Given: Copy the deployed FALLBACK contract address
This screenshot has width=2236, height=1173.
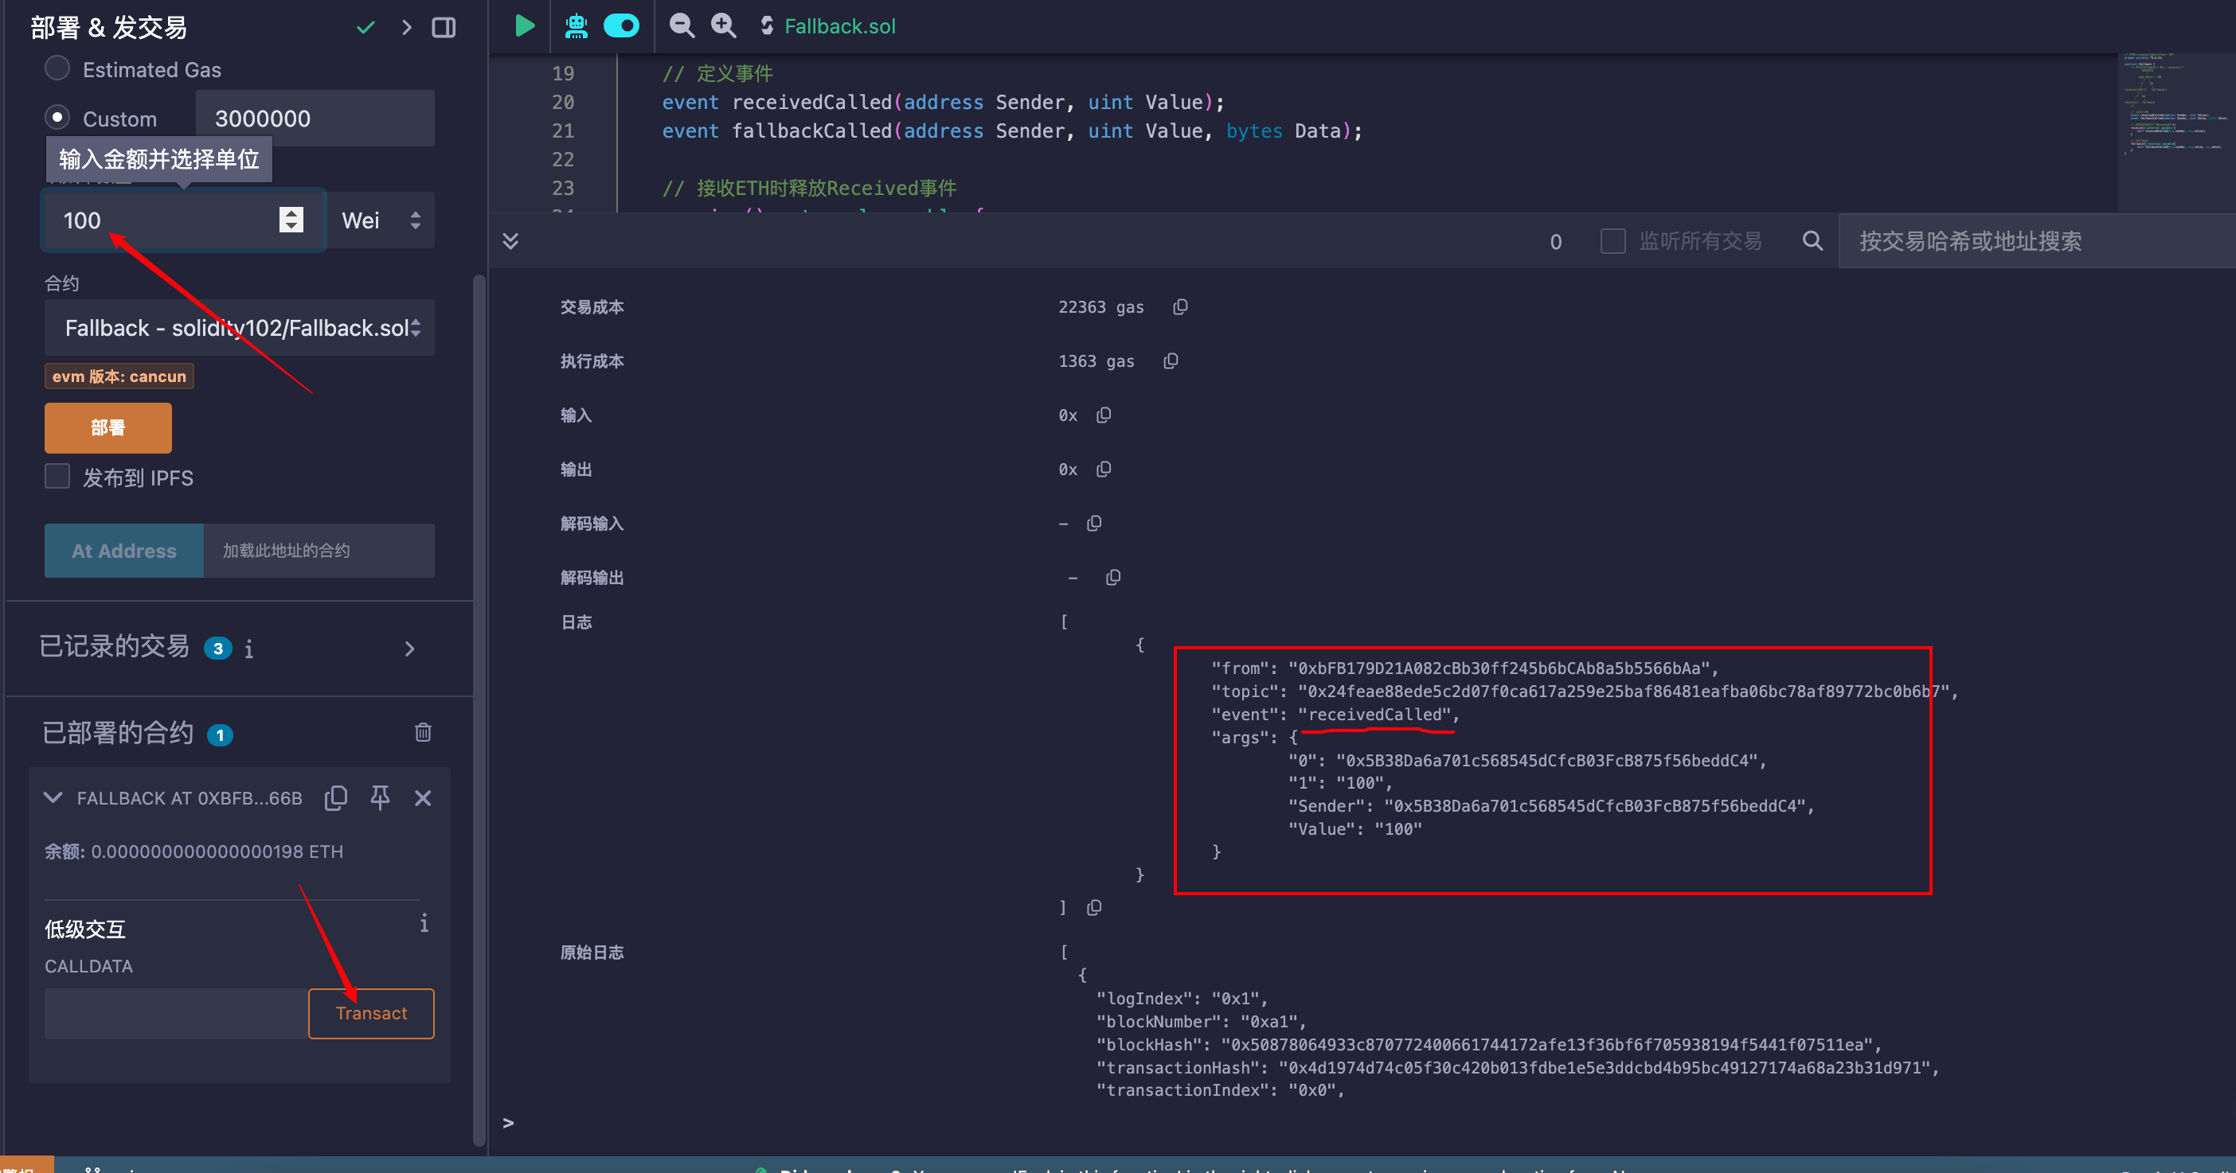Looking at the screenshot, I should click(x=336, y=798).
